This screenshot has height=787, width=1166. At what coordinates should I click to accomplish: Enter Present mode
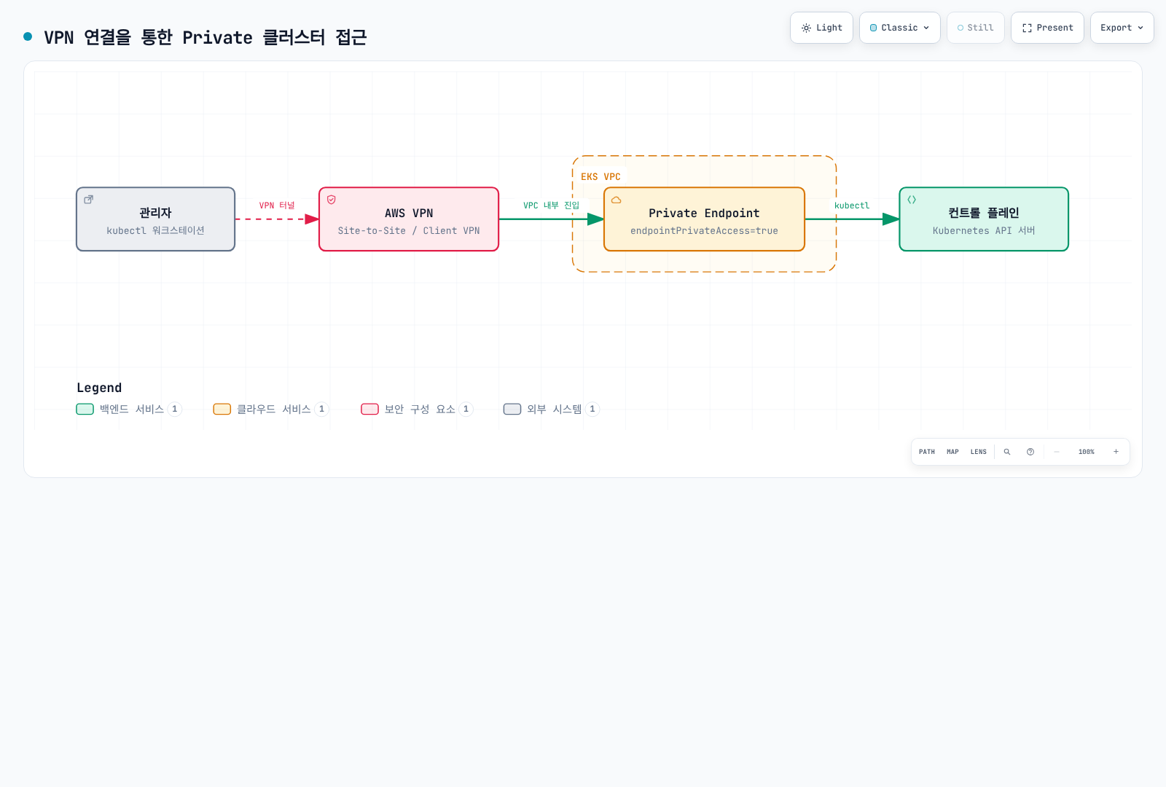coord(1047,28)
